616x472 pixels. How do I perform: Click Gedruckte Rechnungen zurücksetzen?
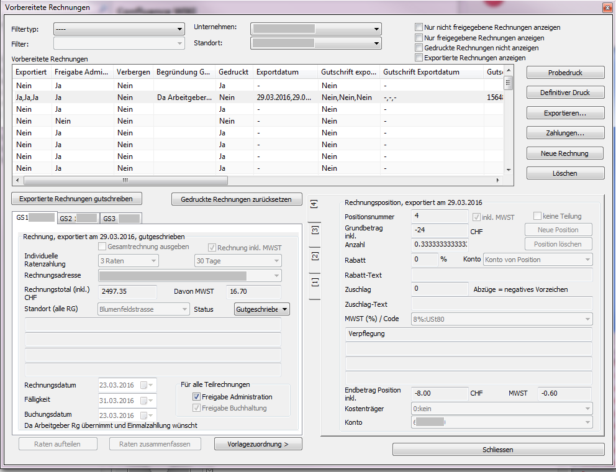tap(237, 199)
